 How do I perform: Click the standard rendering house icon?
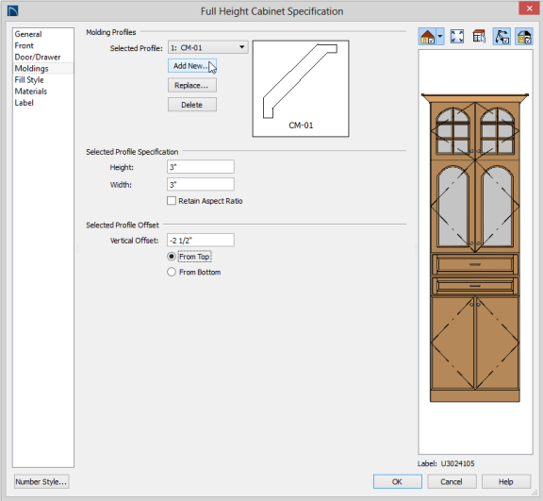pyautogui.click(x=427, y=37)
